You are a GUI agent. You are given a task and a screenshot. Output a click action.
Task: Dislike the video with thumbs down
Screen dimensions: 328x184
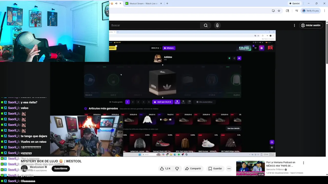[x=177, y=169]
